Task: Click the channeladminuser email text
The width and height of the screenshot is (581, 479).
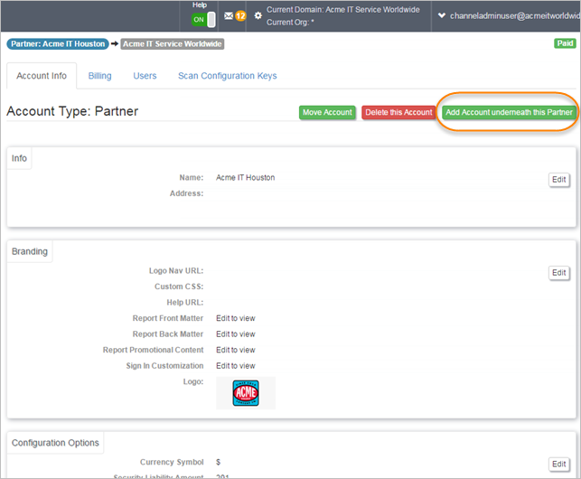Action: [515, 15]
